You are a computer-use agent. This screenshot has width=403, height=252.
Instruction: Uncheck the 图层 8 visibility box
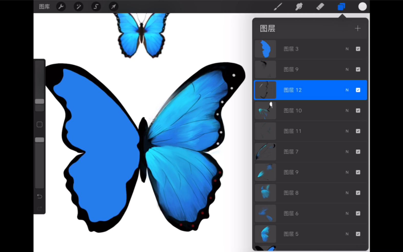(x=358, y=193)
